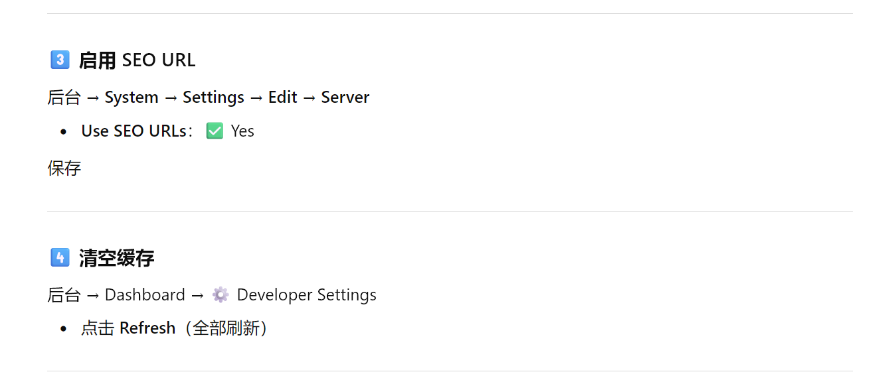Screen dimensions: 892x380
Task: Click the bullet point before Use SEO URLs
Action: pyautogui.click(x=64, y=132)
